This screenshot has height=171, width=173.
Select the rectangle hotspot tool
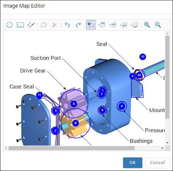tap(20, 25)
